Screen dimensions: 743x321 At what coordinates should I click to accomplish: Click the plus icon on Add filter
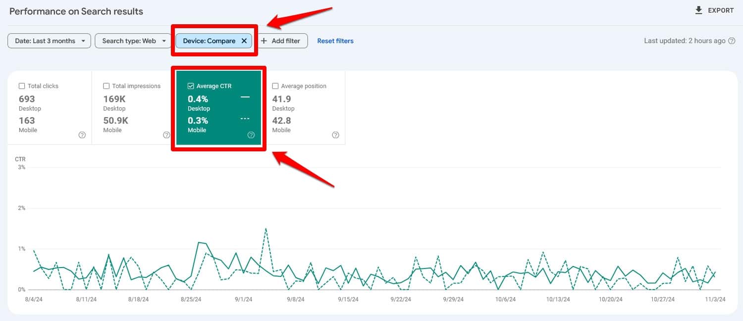[x=264, y=41]
